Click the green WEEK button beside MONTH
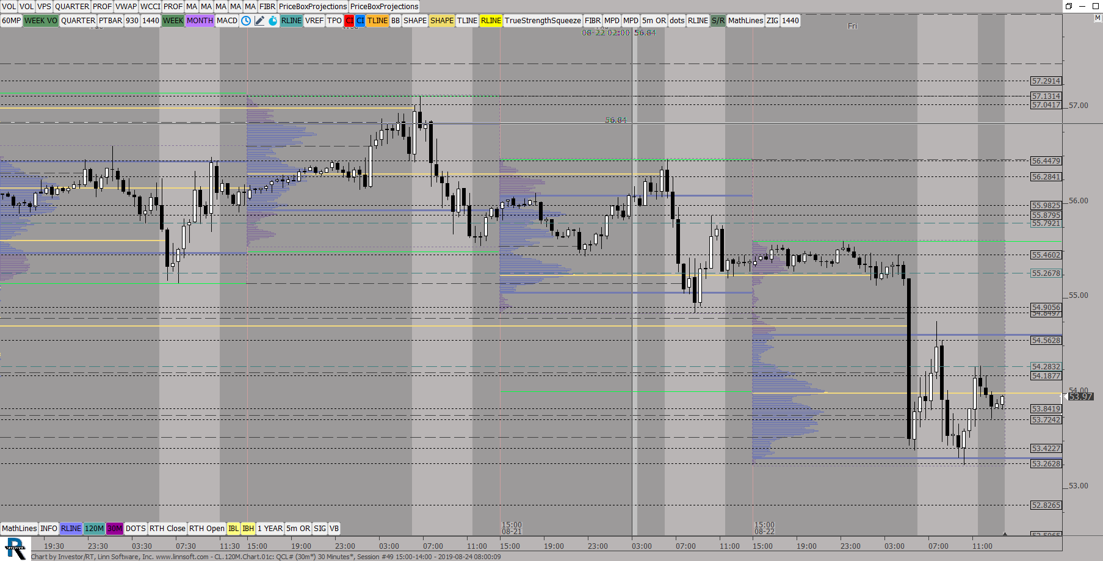 [173, 21]
